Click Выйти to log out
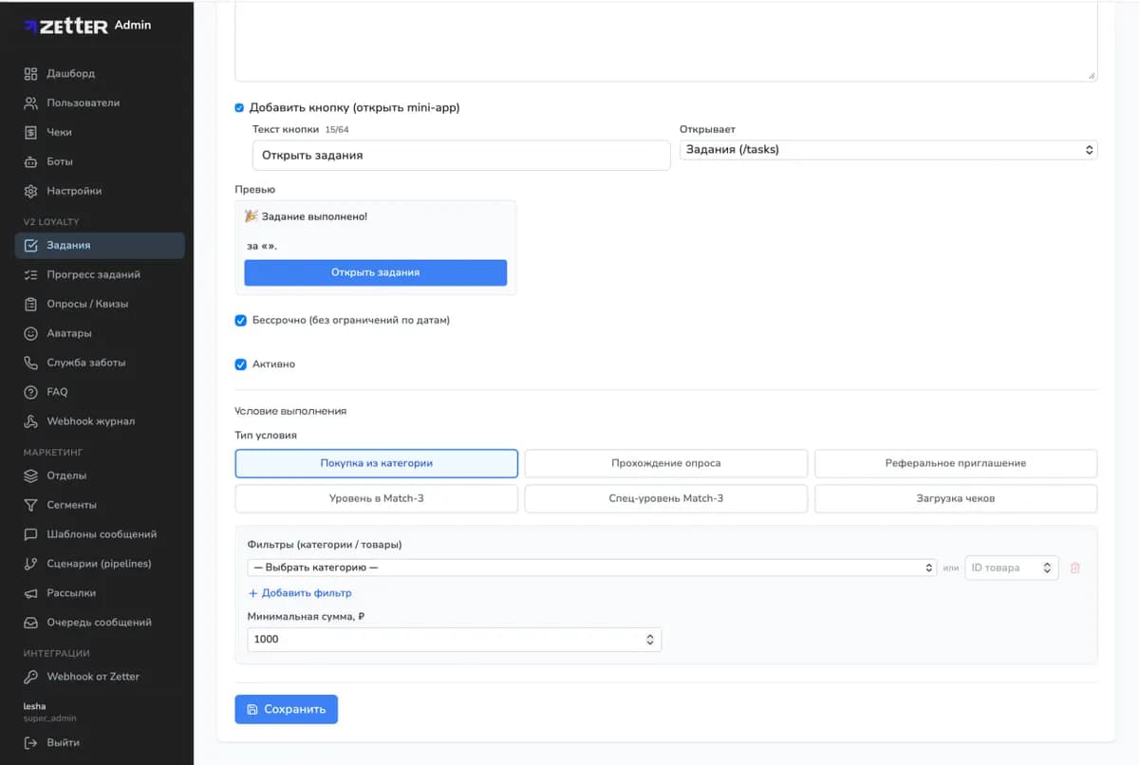The height and width of the screenshot is (765, 1139). (64, 742)
